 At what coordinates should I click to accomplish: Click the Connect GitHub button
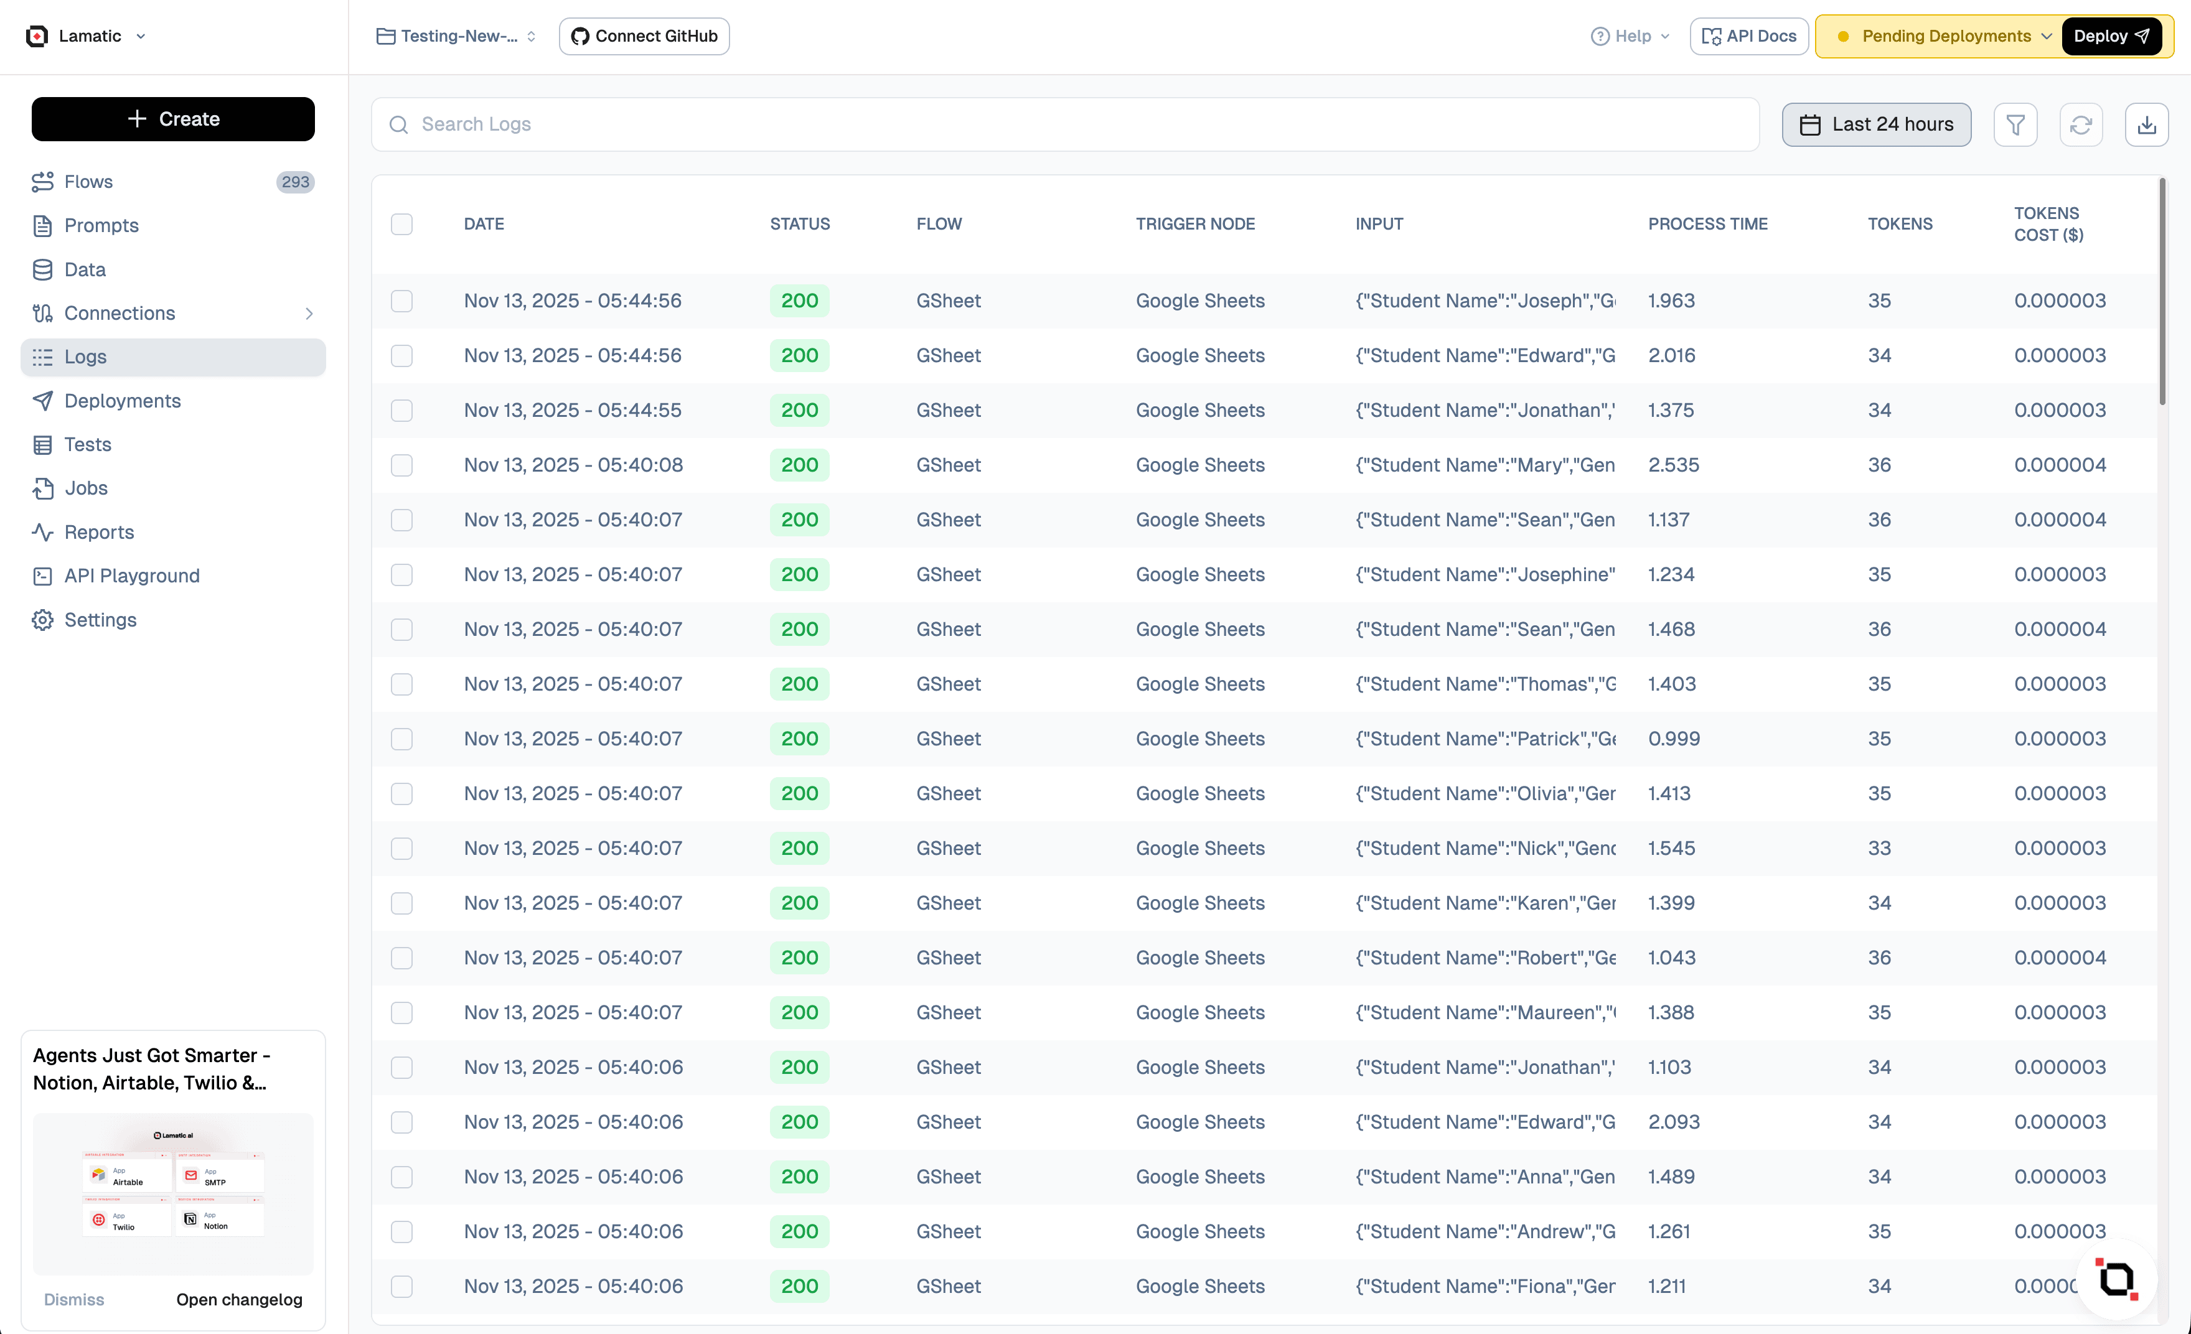click(644, 37)
